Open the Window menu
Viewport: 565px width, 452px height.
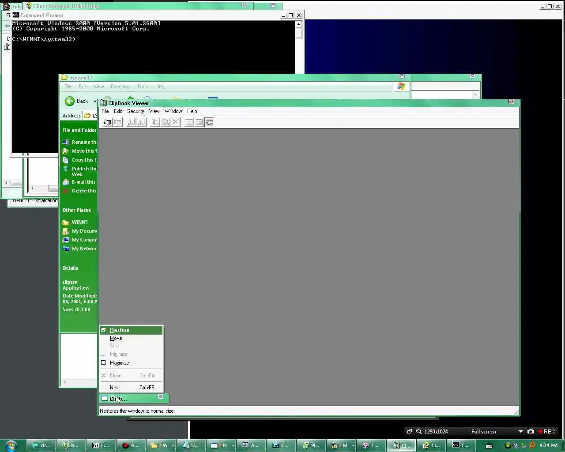(173, 111)
